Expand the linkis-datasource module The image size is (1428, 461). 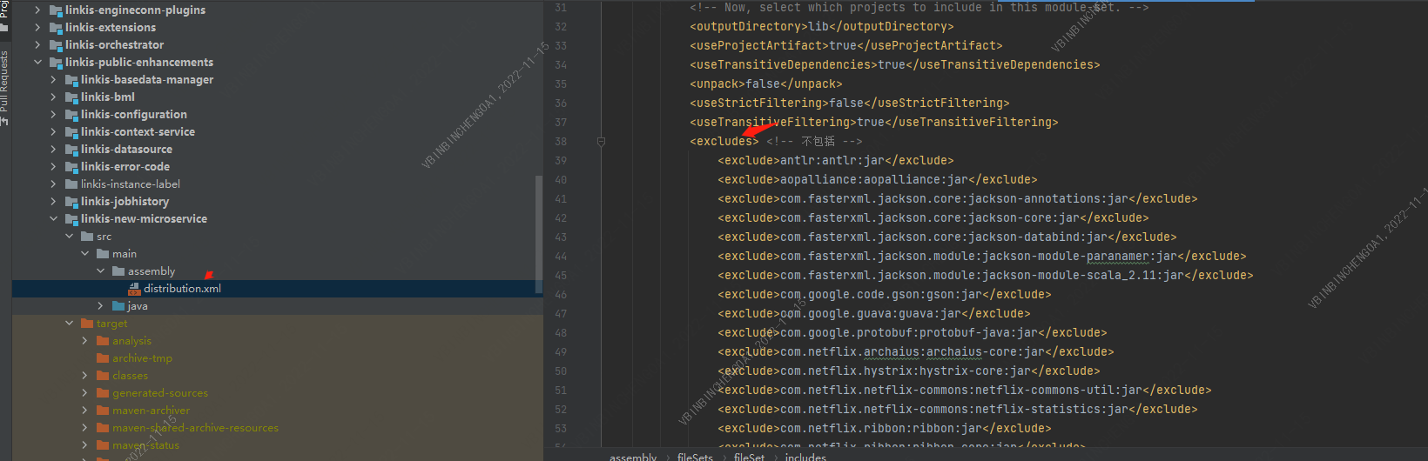53,150
